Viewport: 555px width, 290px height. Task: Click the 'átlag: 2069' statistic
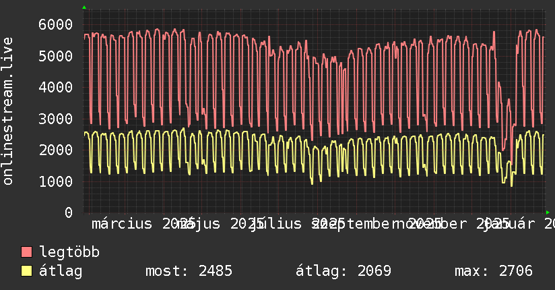tap(344, 271)
